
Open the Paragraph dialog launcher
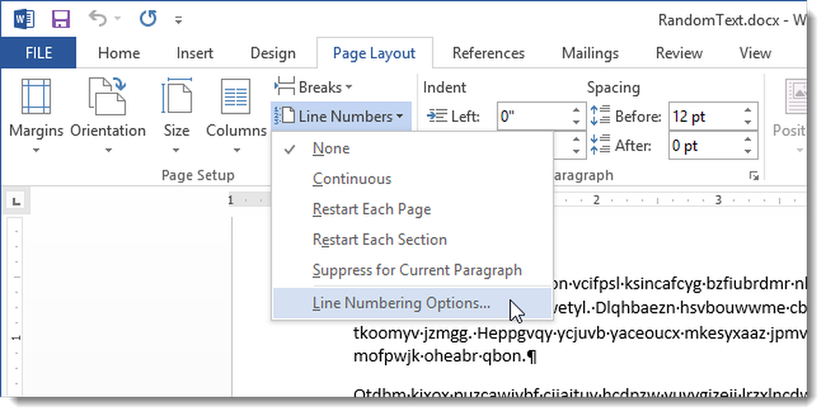(754, 176)
